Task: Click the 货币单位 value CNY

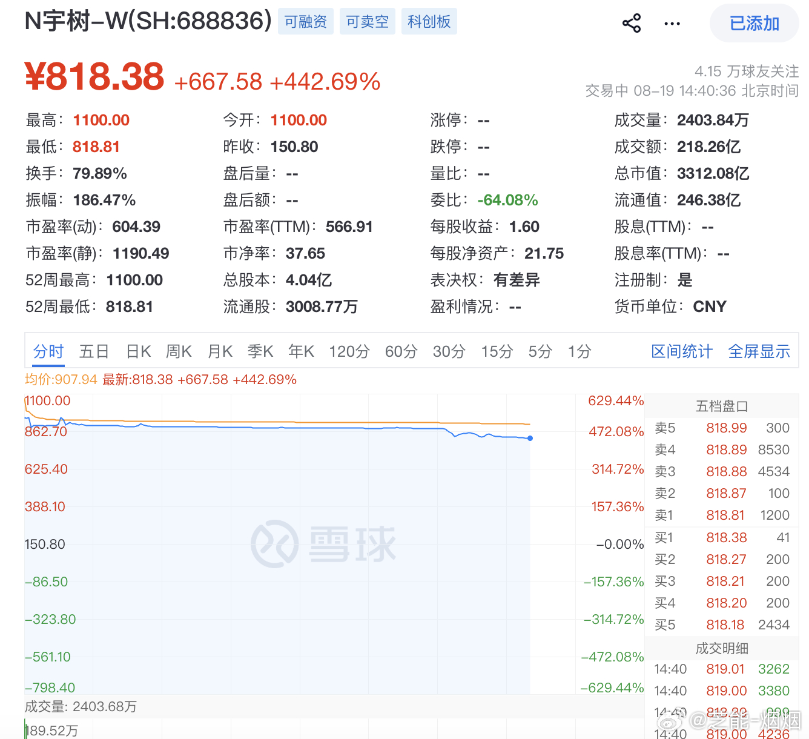Action: 710,307
